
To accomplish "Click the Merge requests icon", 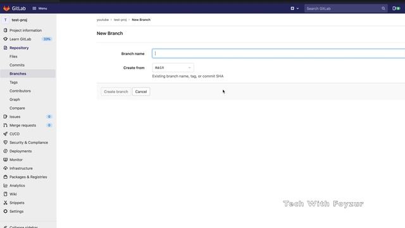I will (6, 125).
